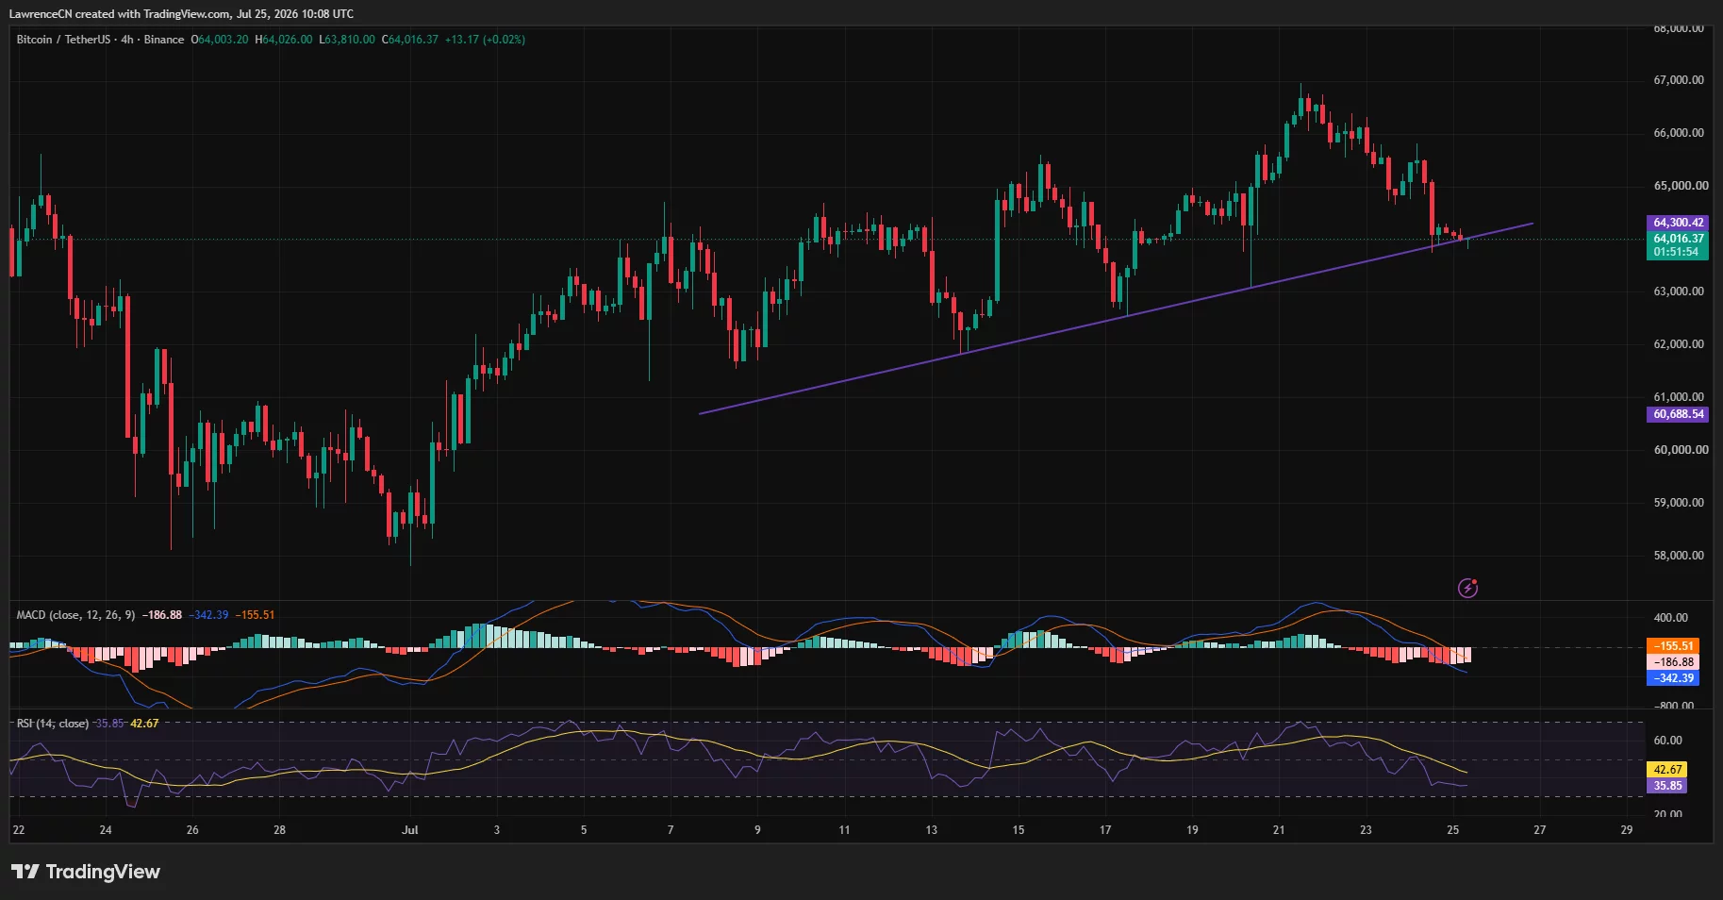1723x900 pixels.
Task: Select the purple ascending trend line
Action: [1117, 318]
